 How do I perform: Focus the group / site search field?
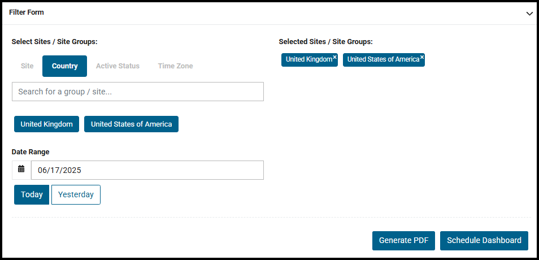pos(137,92)
